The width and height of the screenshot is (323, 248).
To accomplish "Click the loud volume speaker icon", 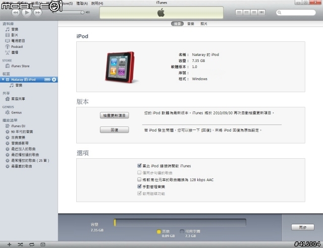I will (88, 12).
